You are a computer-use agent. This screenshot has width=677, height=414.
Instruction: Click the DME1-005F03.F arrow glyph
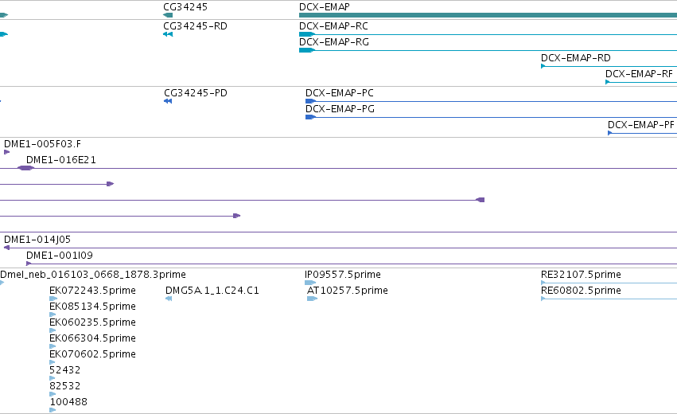[6, 152]
